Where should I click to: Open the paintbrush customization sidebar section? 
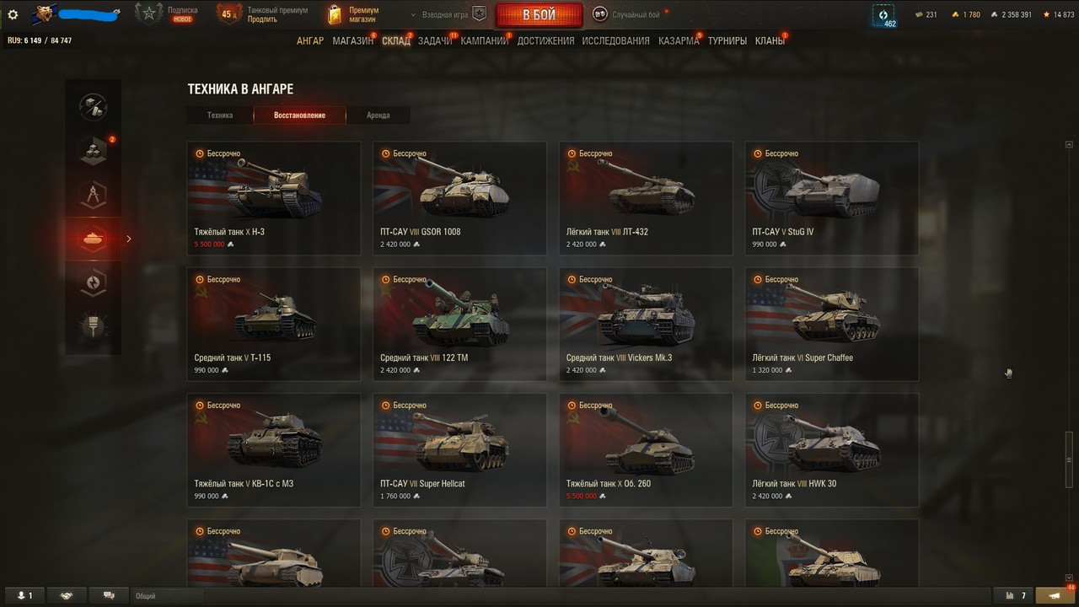pyautogui.click(x=93, y=325)
